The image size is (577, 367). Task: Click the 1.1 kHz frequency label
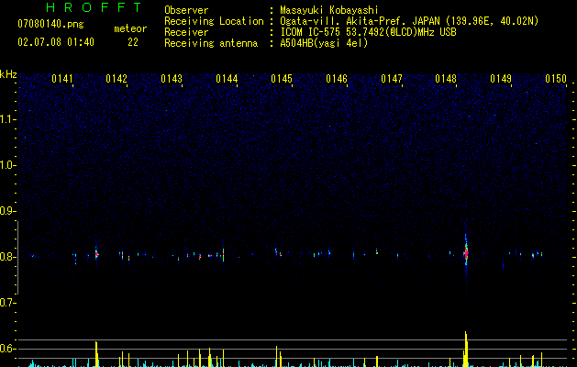tap(7, 119)
